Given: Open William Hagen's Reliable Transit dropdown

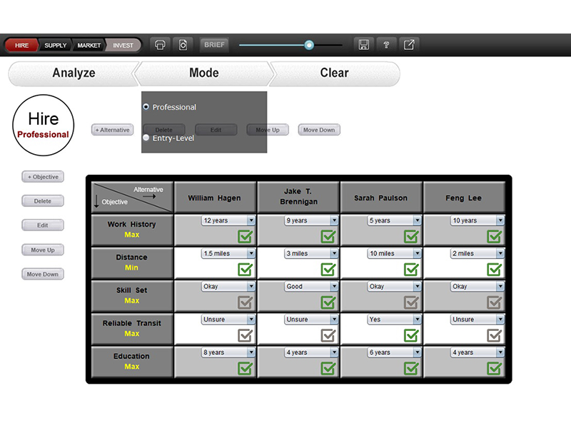Looking at the screenshot, I should tap(228, 319).
